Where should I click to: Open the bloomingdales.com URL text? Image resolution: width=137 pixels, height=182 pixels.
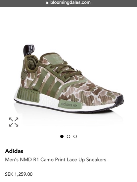pyautogui.click(x=70, y=2)
